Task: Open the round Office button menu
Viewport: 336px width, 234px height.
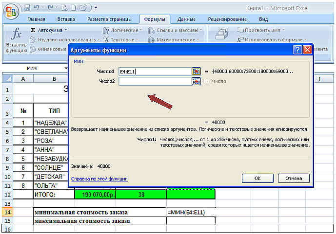Action: click(x=11, y=12)
